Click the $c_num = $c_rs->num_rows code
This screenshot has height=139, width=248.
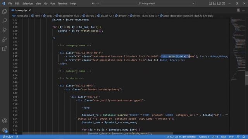coord(71,20)
